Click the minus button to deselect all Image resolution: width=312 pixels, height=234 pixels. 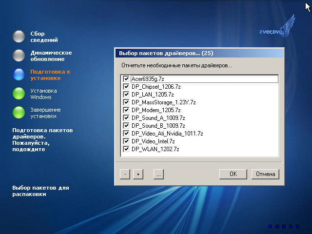click(125, 174)
